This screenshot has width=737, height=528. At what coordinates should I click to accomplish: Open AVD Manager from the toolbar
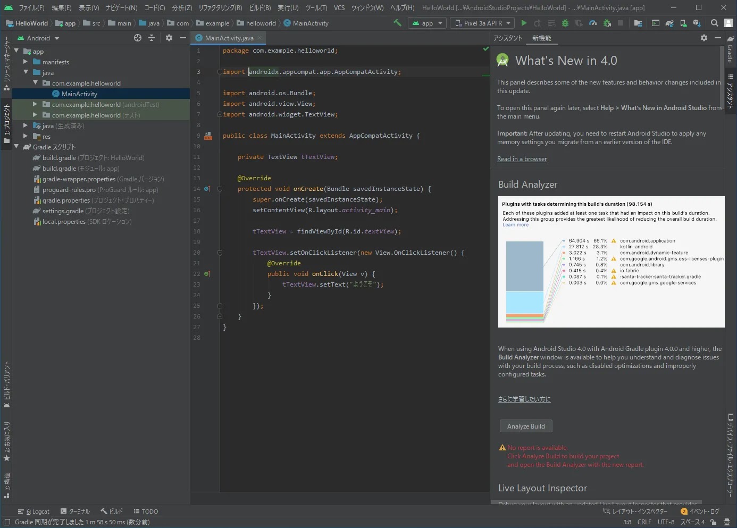pos(683,23)
